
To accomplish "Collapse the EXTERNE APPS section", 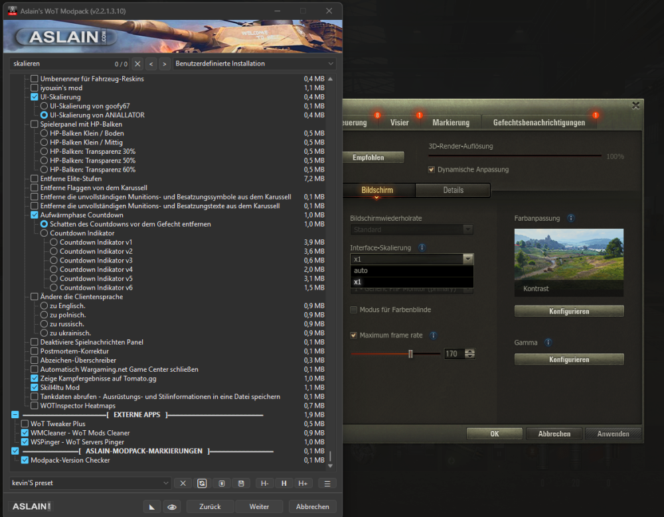I will [15, 415].
